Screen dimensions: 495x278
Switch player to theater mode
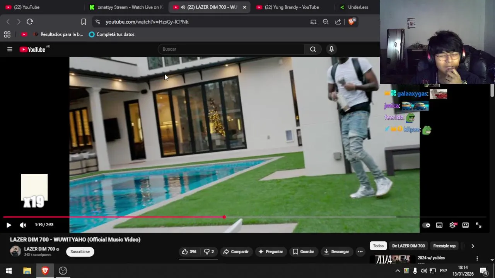(x=466, y=225)
